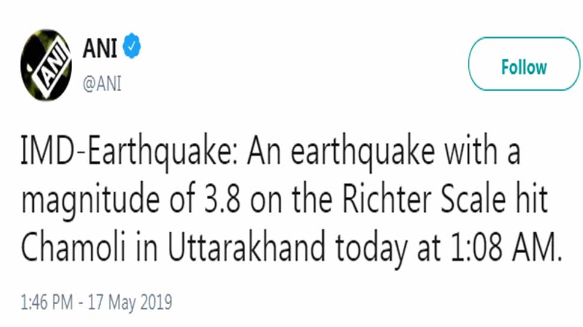Click the Follow label text
Image resolution: width=583 pixels, height=327 pixels.
pyautogui.click(x=524, y=67)
